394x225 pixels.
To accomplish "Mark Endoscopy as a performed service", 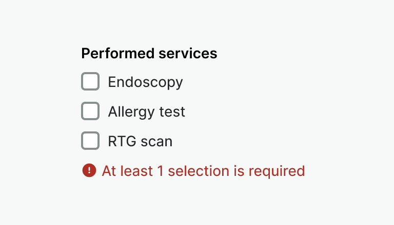I will (x=90, y=82).
